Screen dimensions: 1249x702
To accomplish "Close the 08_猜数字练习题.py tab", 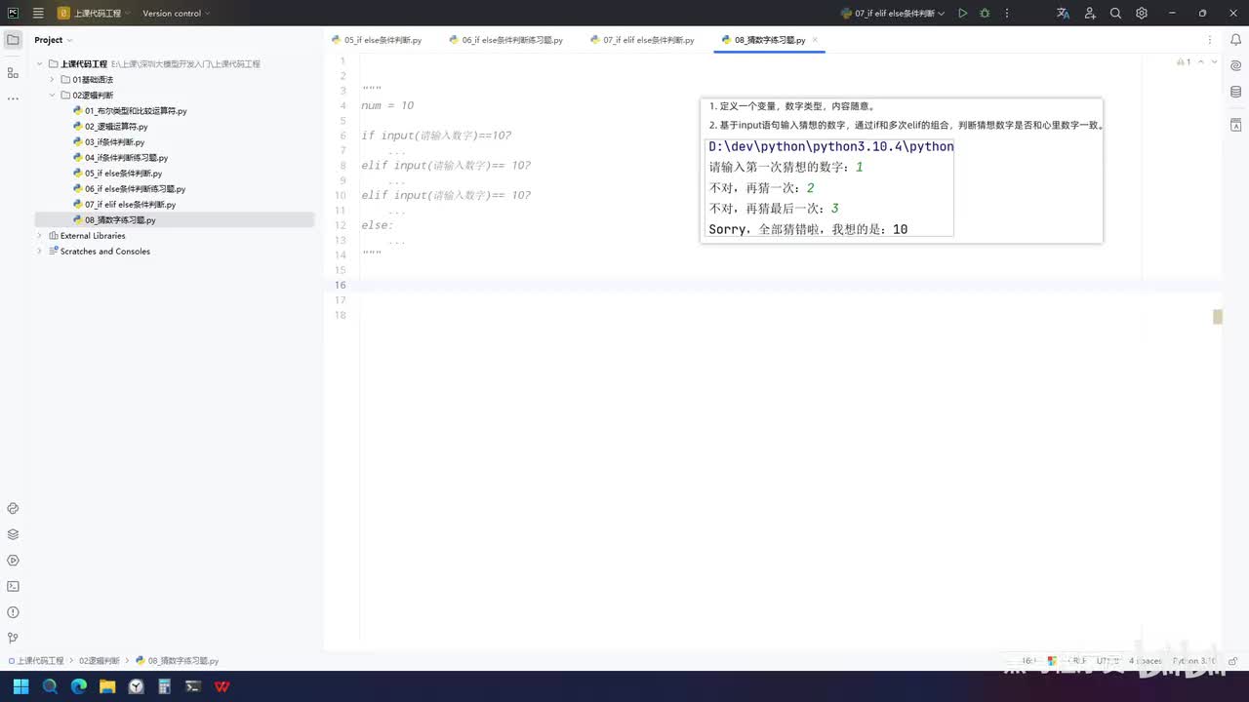I will [x=815, y=40].
